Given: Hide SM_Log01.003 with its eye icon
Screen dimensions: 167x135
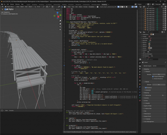Looking at the screenshot, I should coord(163,11).
